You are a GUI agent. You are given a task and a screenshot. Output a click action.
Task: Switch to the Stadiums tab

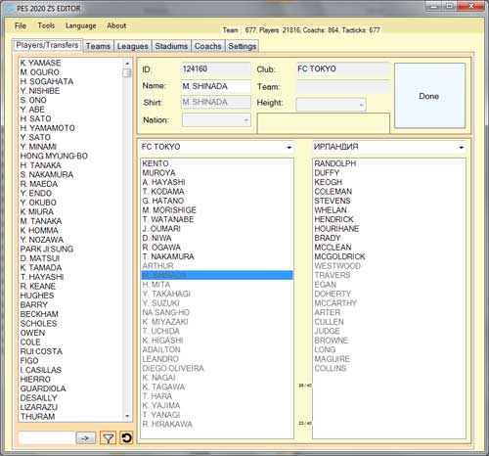[x=171, y=46]
